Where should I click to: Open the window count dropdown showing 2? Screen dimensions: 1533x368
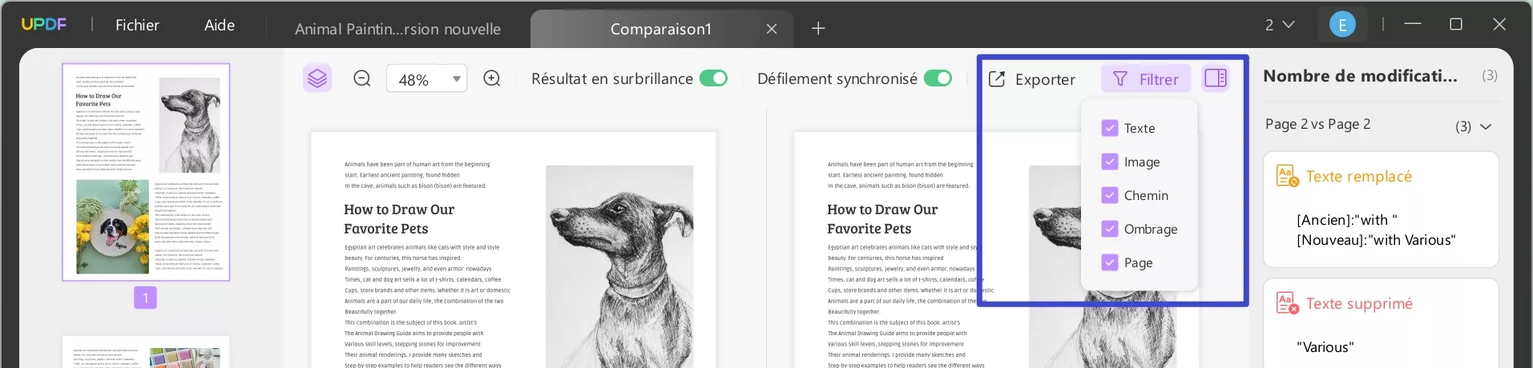(x=1280, y=25)
